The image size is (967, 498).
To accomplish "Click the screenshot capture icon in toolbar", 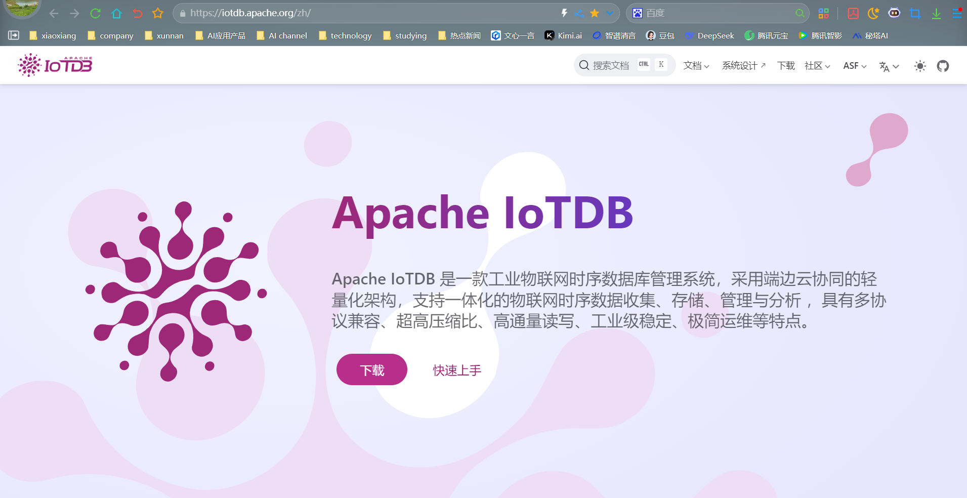I will coord(915,13).
